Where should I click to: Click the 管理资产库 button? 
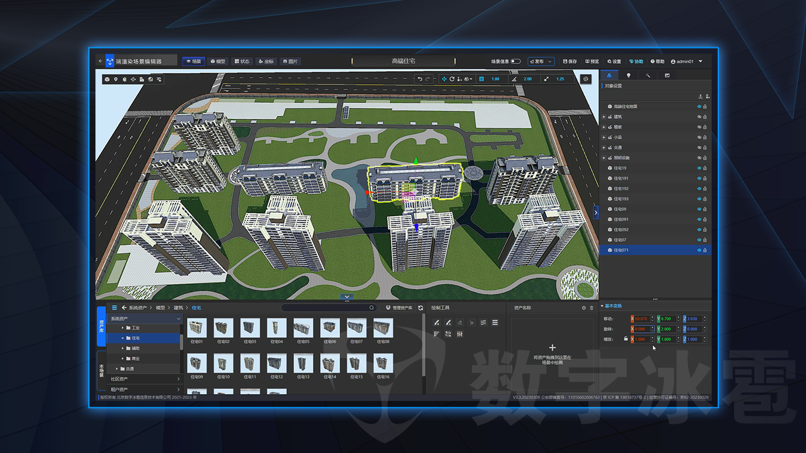(399, 308)
